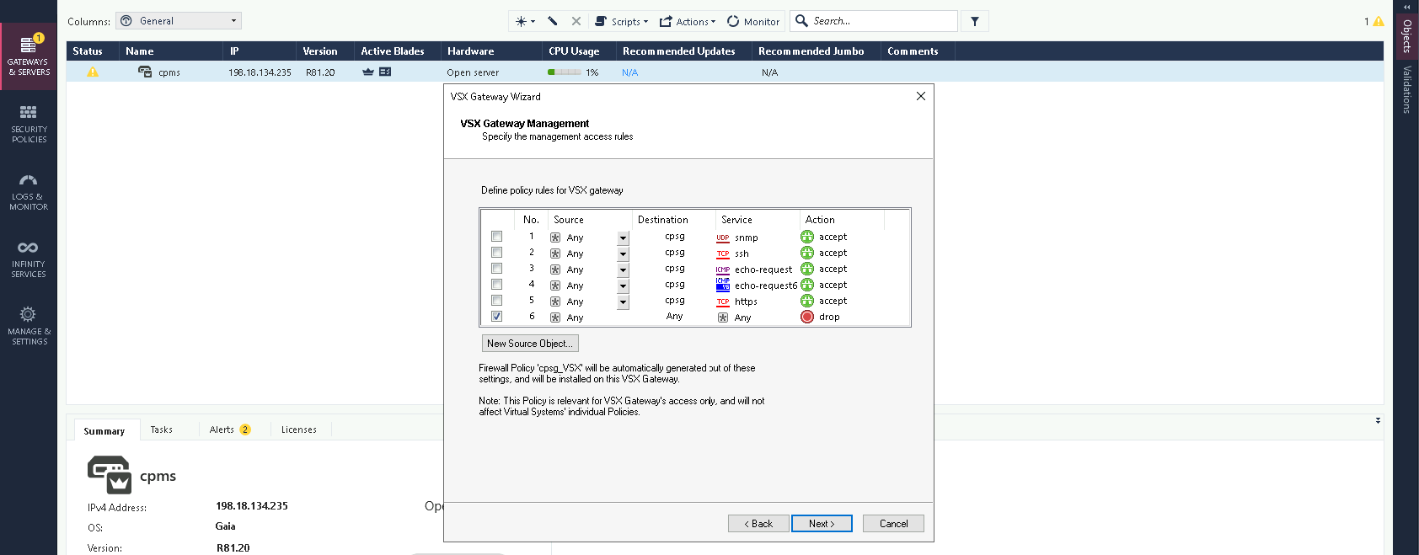Screen dimensions: 1419x555
Task: Open Security Policies in sidebar
Action: point(29,124)
